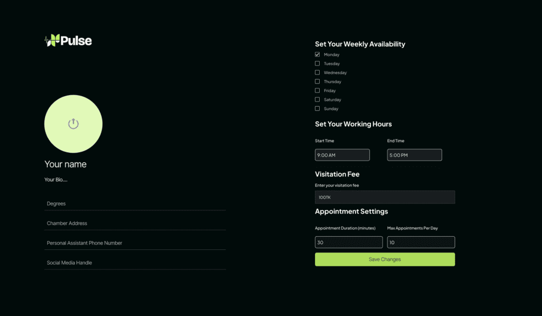
Task: Click the Your name text
Action: click(x=66, y=164)
